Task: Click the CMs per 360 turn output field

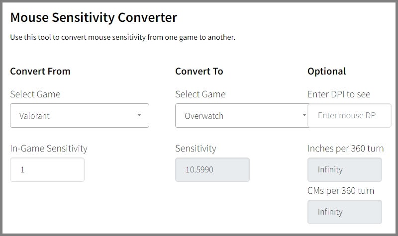Action: click(344, 212)
